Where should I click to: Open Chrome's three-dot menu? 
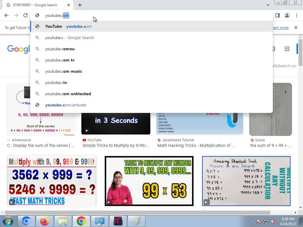coord(296,15)
